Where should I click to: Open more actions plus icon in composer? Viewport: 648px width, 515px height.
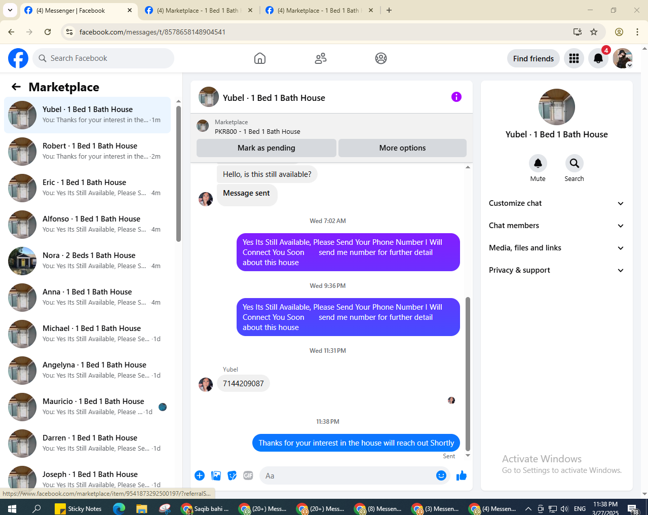coord(200,475)
